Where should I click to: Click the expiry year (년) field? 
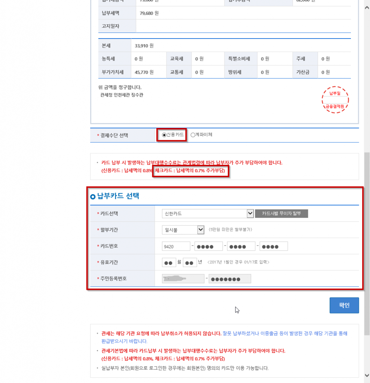click(x=190, y=263)
